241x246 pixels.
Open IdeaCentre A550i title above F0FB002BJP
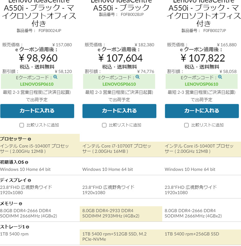click(121, 7)
